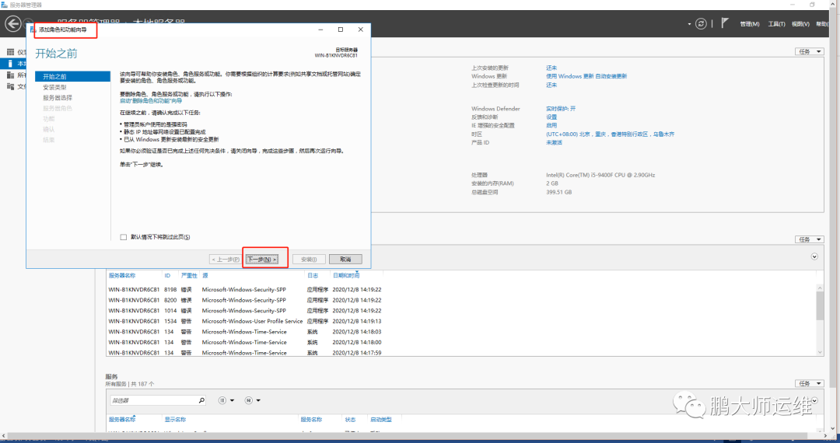Image resolution: width=840 pixels, height=443 pixels.
Task: Click 还未 next to last checked for updates
Action: [551, 85]
